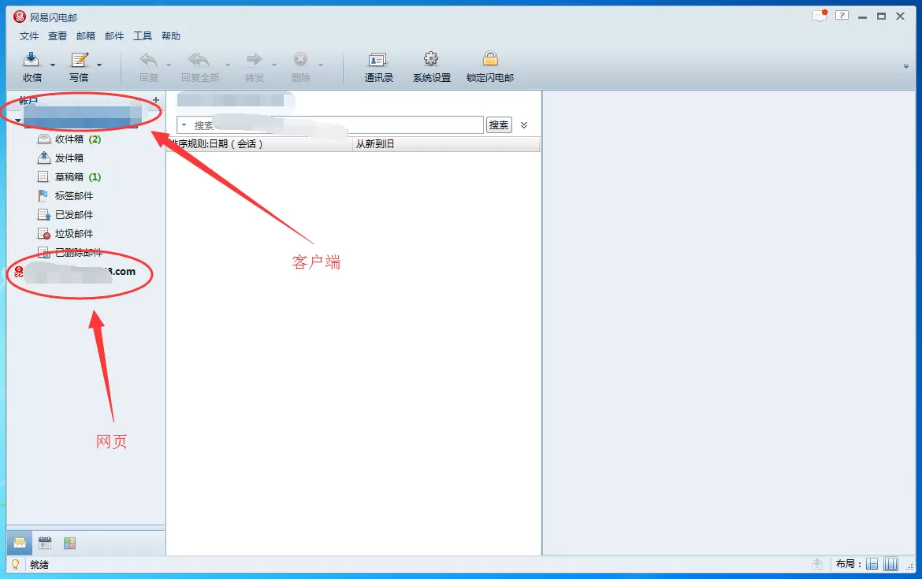The height and width of the screenshot is (579, 922).
Task: Open the 写信 dropdown arrow
Action: 99,65
